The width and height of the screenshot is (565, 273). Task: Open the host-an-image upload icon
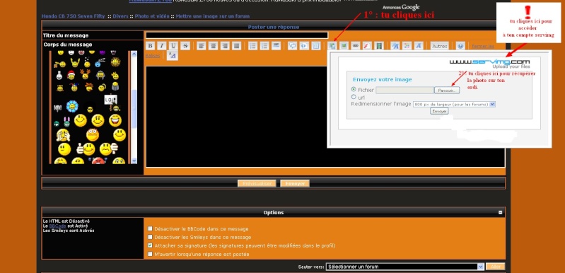point(332,46)
